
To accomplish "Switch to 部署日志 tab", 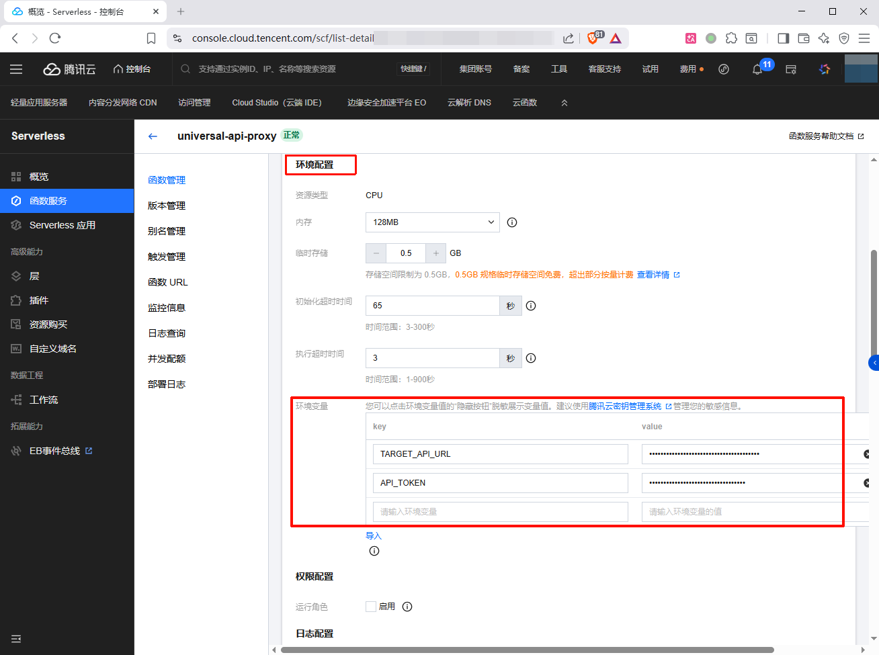I will coord(167,384).
